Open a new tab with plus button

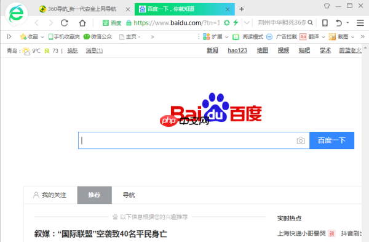click(x=242, y=9)
